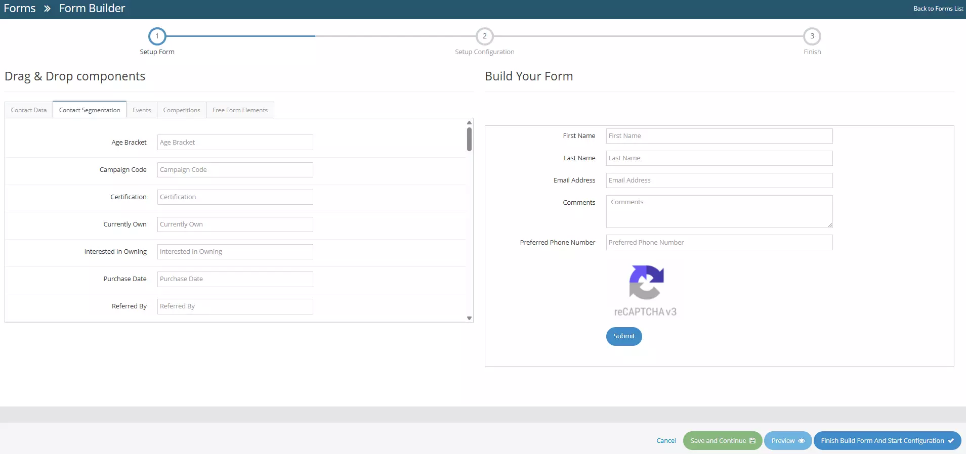Click the Preview button
966x454 pixels.
point(787,441)
